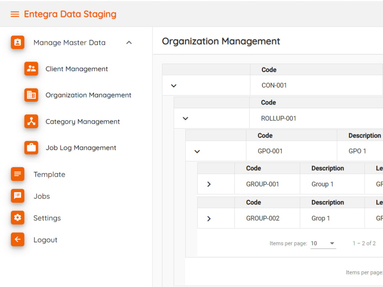Viewport: 383px width, 287px height.
Task: Click the Group 1 description cell
Action: [332, 184]
